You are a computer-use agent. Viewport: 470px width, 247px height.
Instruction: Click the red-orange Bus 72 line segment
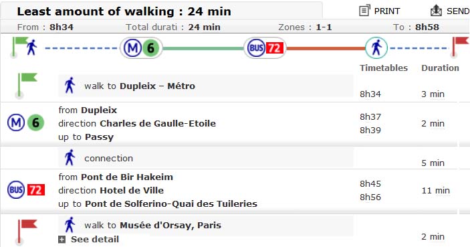(326, 48)
